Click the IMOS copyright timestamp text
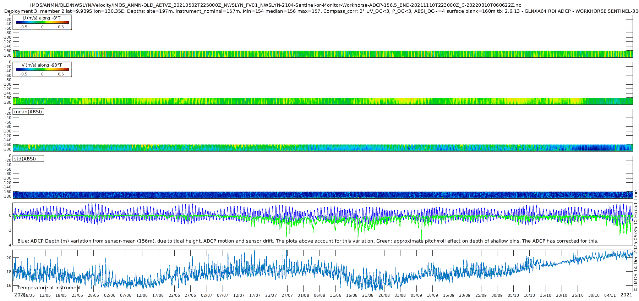The height and width of the screenshot is (301, 639). point(635,241)
